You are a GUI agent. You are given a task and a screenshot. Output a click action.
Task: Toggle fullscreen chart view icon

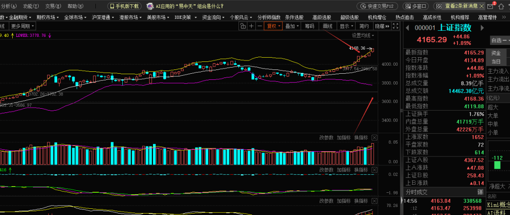395,26
